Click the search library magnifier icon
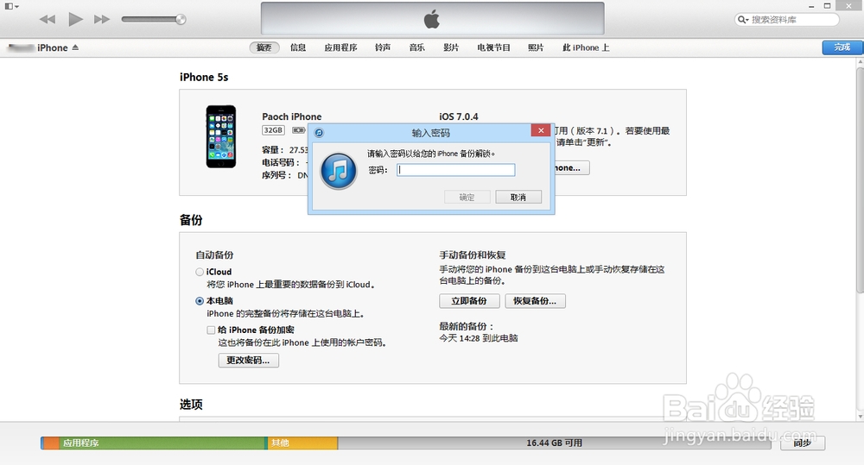The width and height of the screenshot is (864, 465). 743,19
